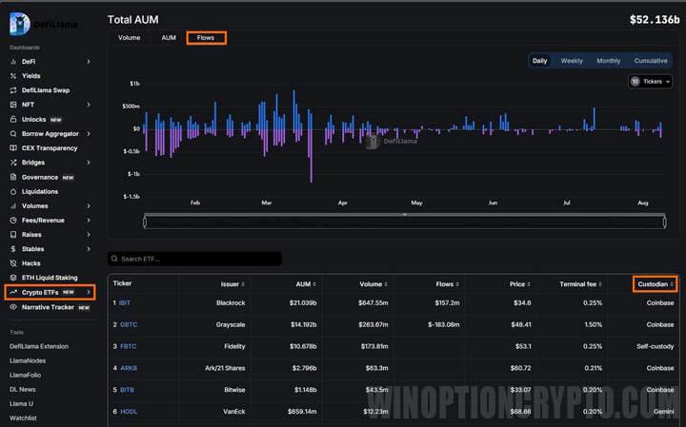686x427 pixels.
Task: Sort table by Volume column
Action: coord(373,284)
